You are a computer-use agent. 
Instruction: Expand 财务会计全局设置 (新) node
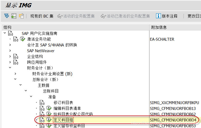pyautogui.click(x=15, y=74)
